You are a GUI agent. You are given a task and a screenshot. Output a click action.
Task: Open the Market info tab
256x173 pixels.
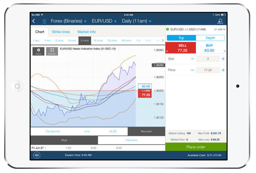(86, 32)
